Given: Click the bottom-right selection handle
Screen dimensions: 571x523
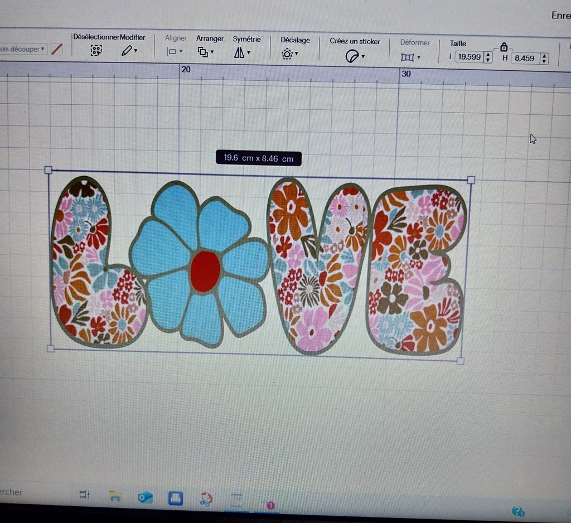Looking at the screenshot, I should click(460, 361).
